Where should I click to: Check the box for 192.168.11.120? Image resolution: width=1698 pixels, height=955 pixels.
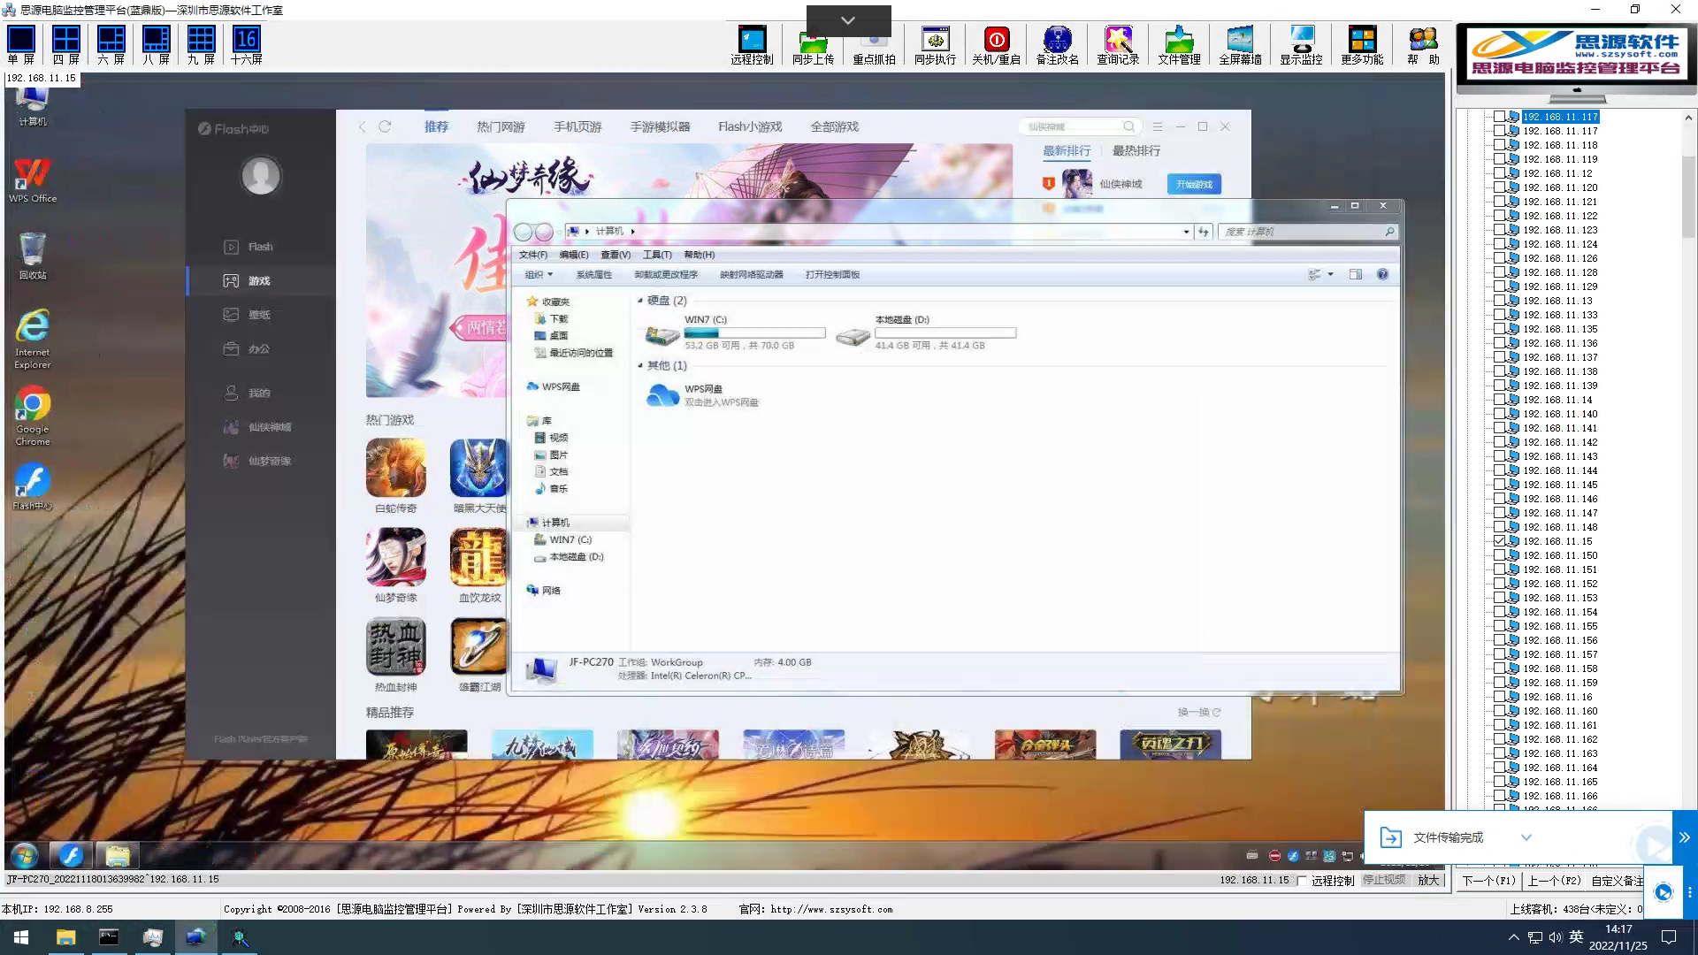pos(1499,187)
